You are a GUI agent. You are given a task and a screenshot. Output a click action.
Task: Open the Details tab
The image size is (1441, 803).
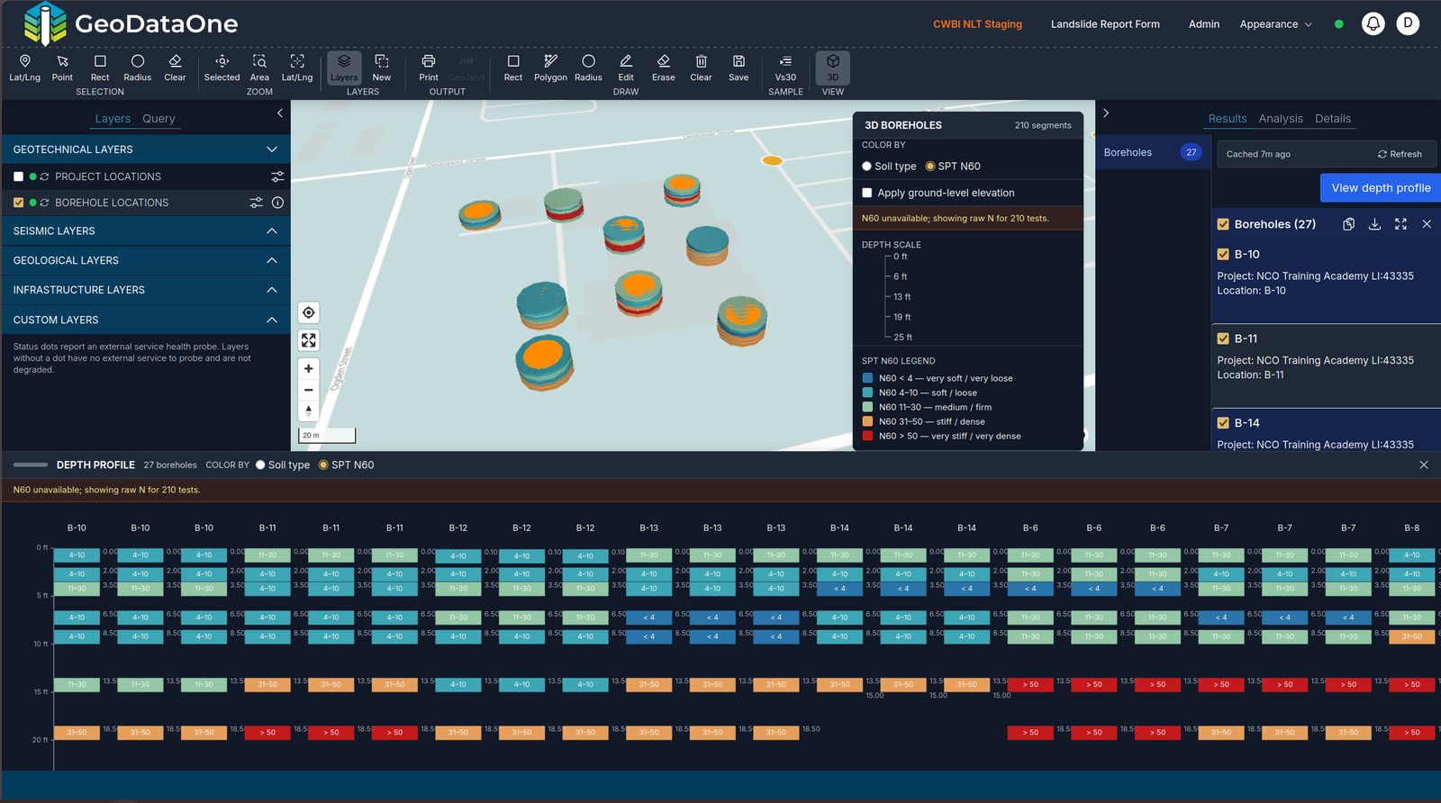click(x=1333, y=119)
